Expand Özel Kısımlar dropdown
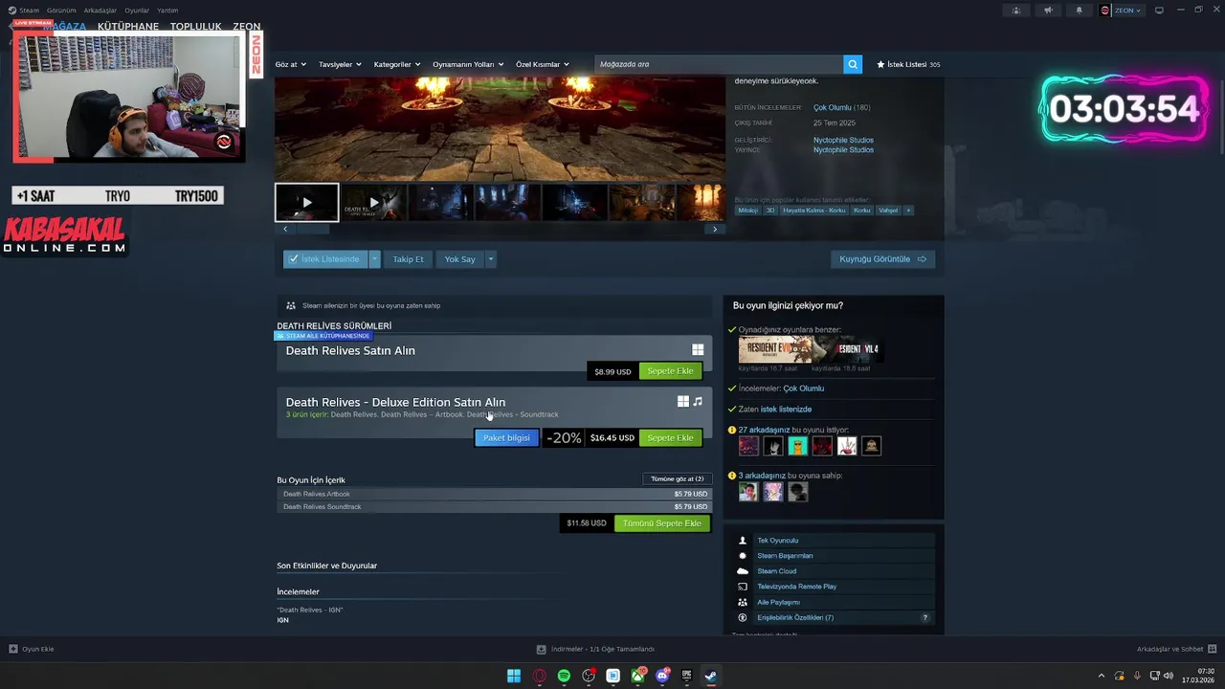1225x689 pixels. (543, 64)
